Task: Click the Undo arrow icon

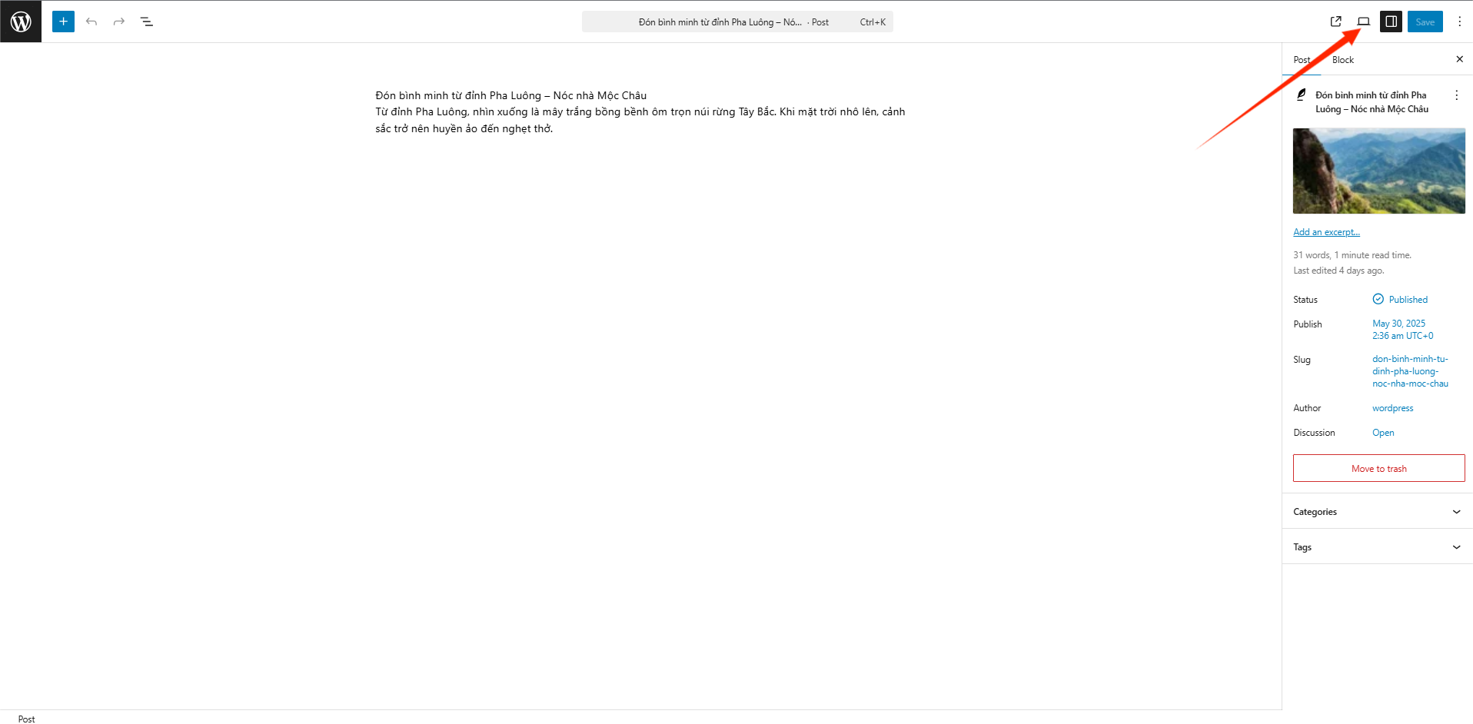Action: [91, 22]
